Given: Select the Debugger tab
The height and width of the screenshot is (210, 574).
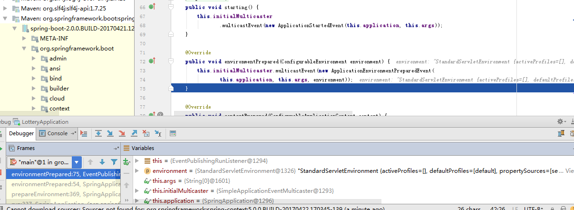Looking at the screenshot, I should 21,133.
